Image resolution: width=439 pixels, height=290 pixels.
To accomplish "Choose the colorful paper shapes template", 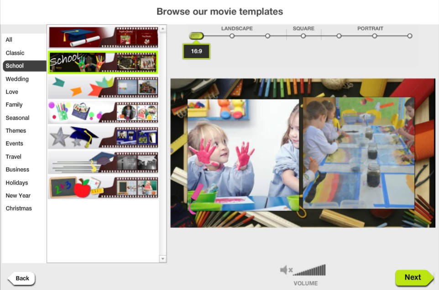I will click(103, 88).
